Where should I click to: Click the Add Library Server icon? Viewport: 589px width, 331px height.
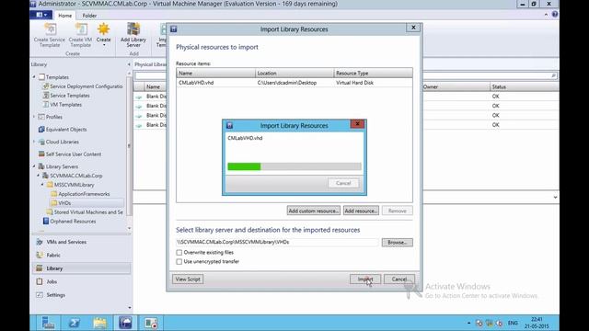[133, 35]
